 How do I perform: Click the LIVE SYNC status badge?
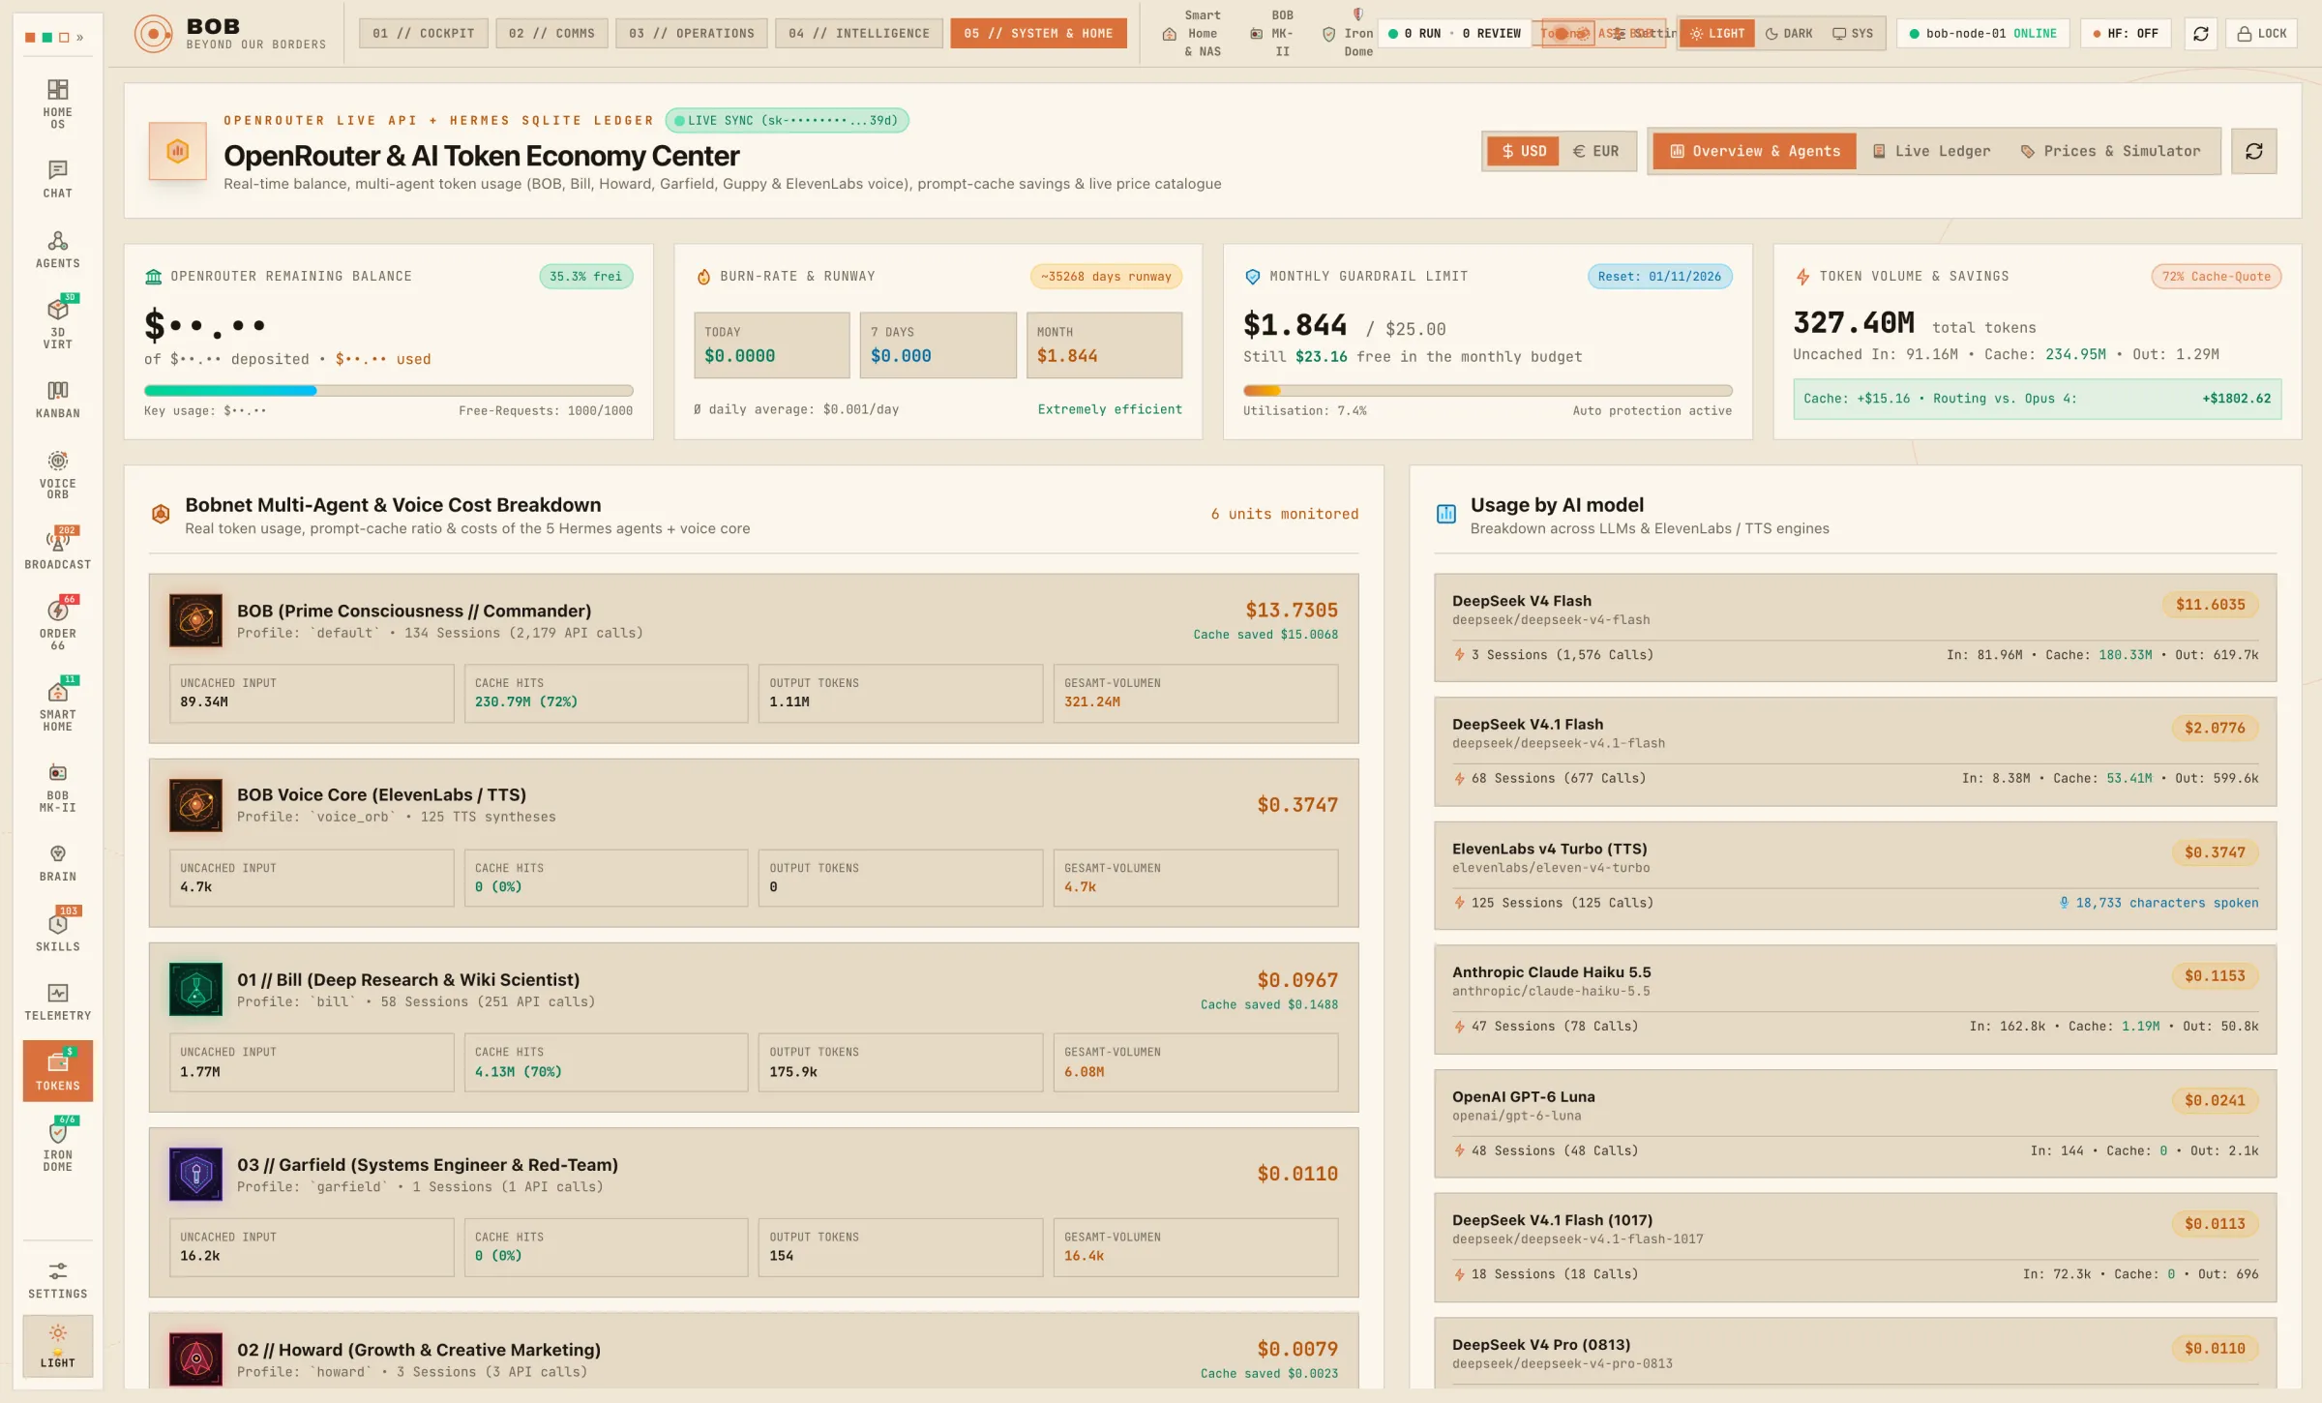click(787, 121)
